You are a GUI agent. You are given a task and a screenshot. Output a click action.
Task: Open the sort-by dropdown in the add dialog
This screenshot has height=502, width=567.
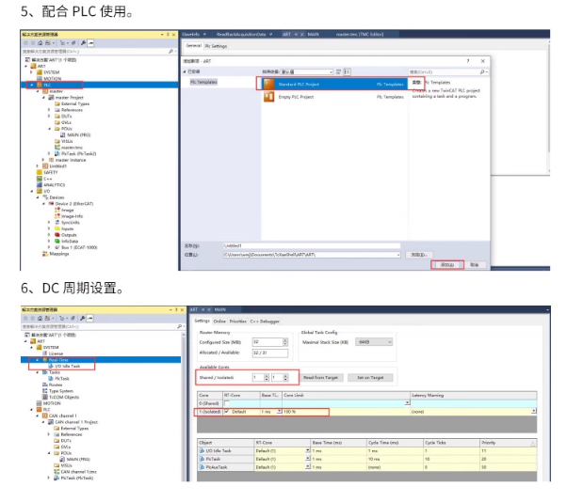point(331,72)
